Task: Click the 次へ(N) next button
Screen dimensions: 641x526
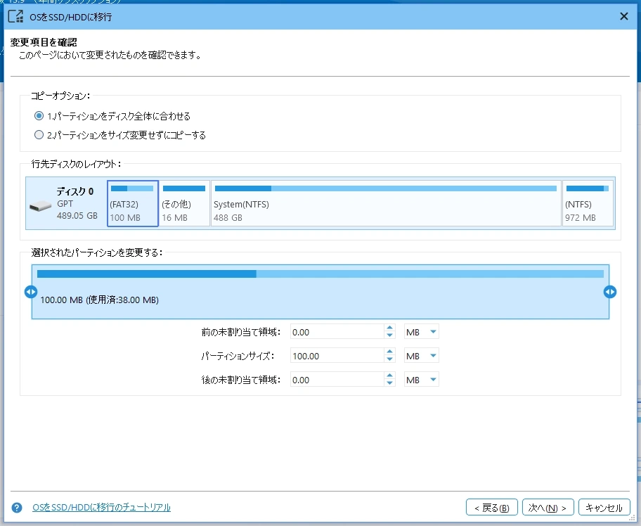Action: 548,508
